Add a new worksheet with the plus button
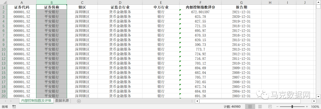The height and width of the screenshot is (109, 321). [79, 101]
